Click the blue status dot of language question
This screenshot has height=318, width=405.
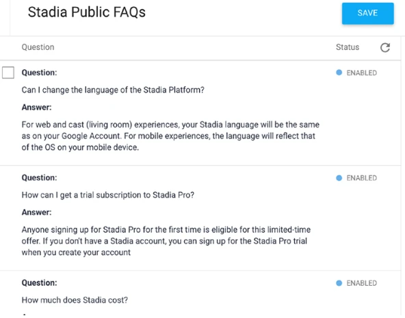point(339,73)
